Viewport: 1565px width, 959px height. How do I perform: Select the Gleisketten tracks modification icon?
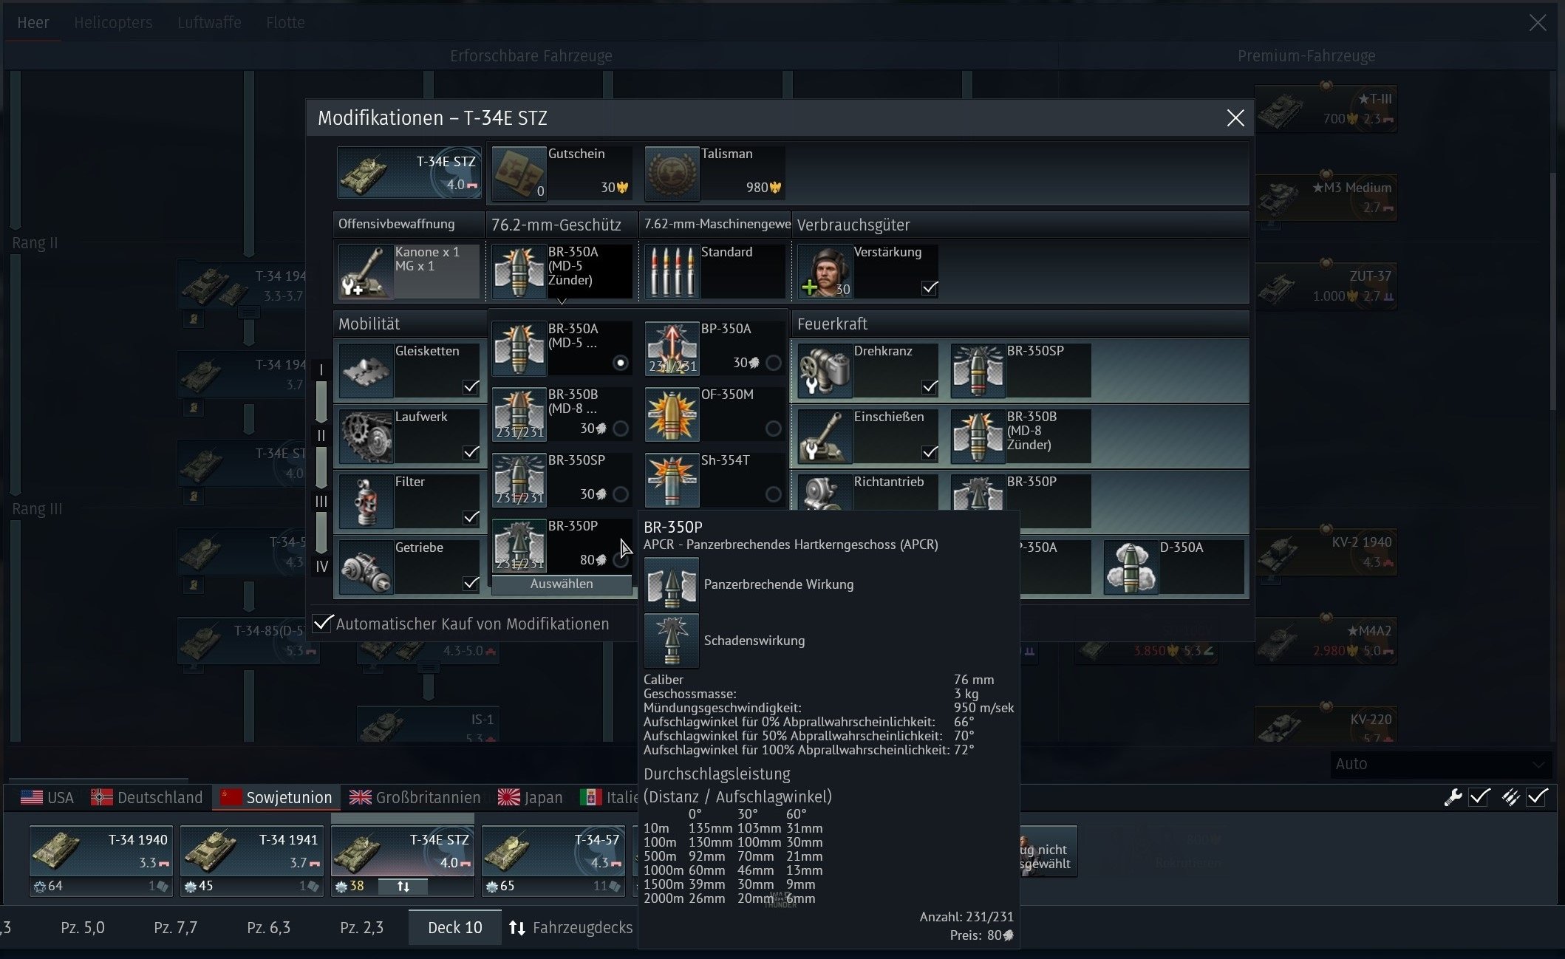[x=365, y=371]
